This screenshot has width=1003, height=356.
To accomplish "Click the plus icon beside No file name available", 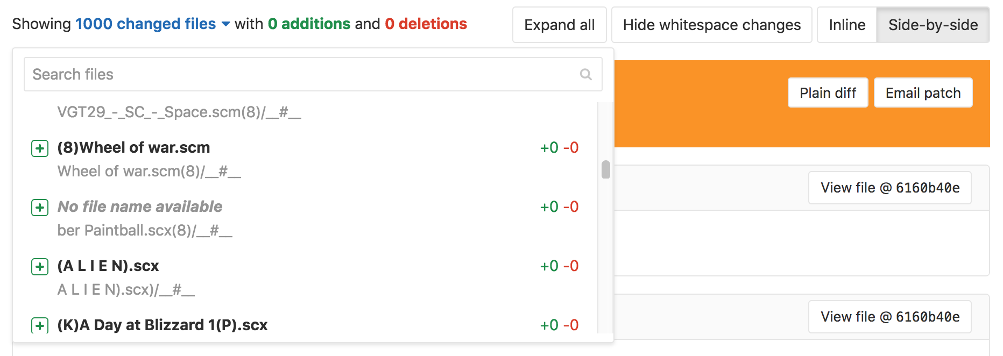I will point(40,208).
